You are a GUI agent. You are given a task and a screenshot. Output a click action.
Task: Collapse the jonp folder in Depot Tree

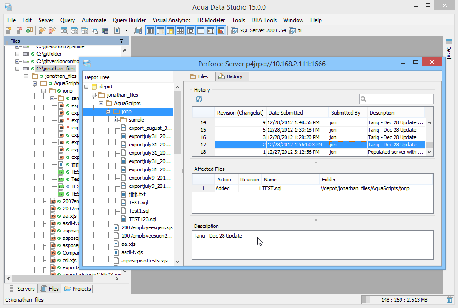click(109, 112)
